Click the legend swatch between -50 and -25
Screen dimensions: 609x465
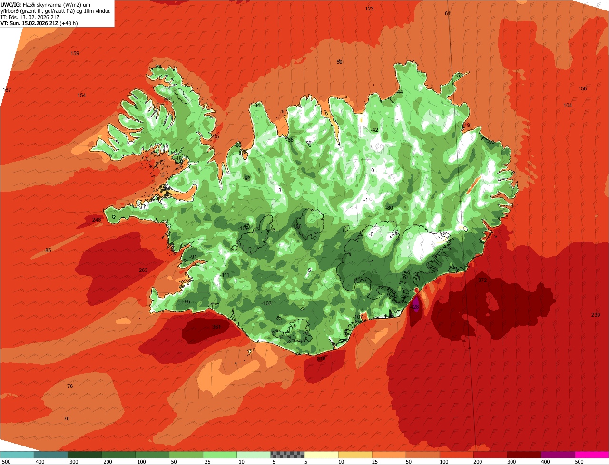(x=186, y=455)
